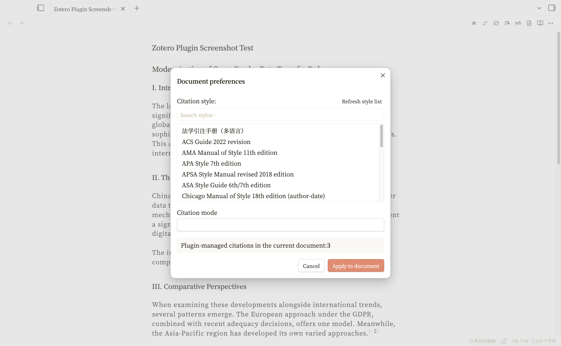Screen dimensions: 561x346
Task: Click the III. Comparative Perspectives heading
Action: [x=199, y=287]
